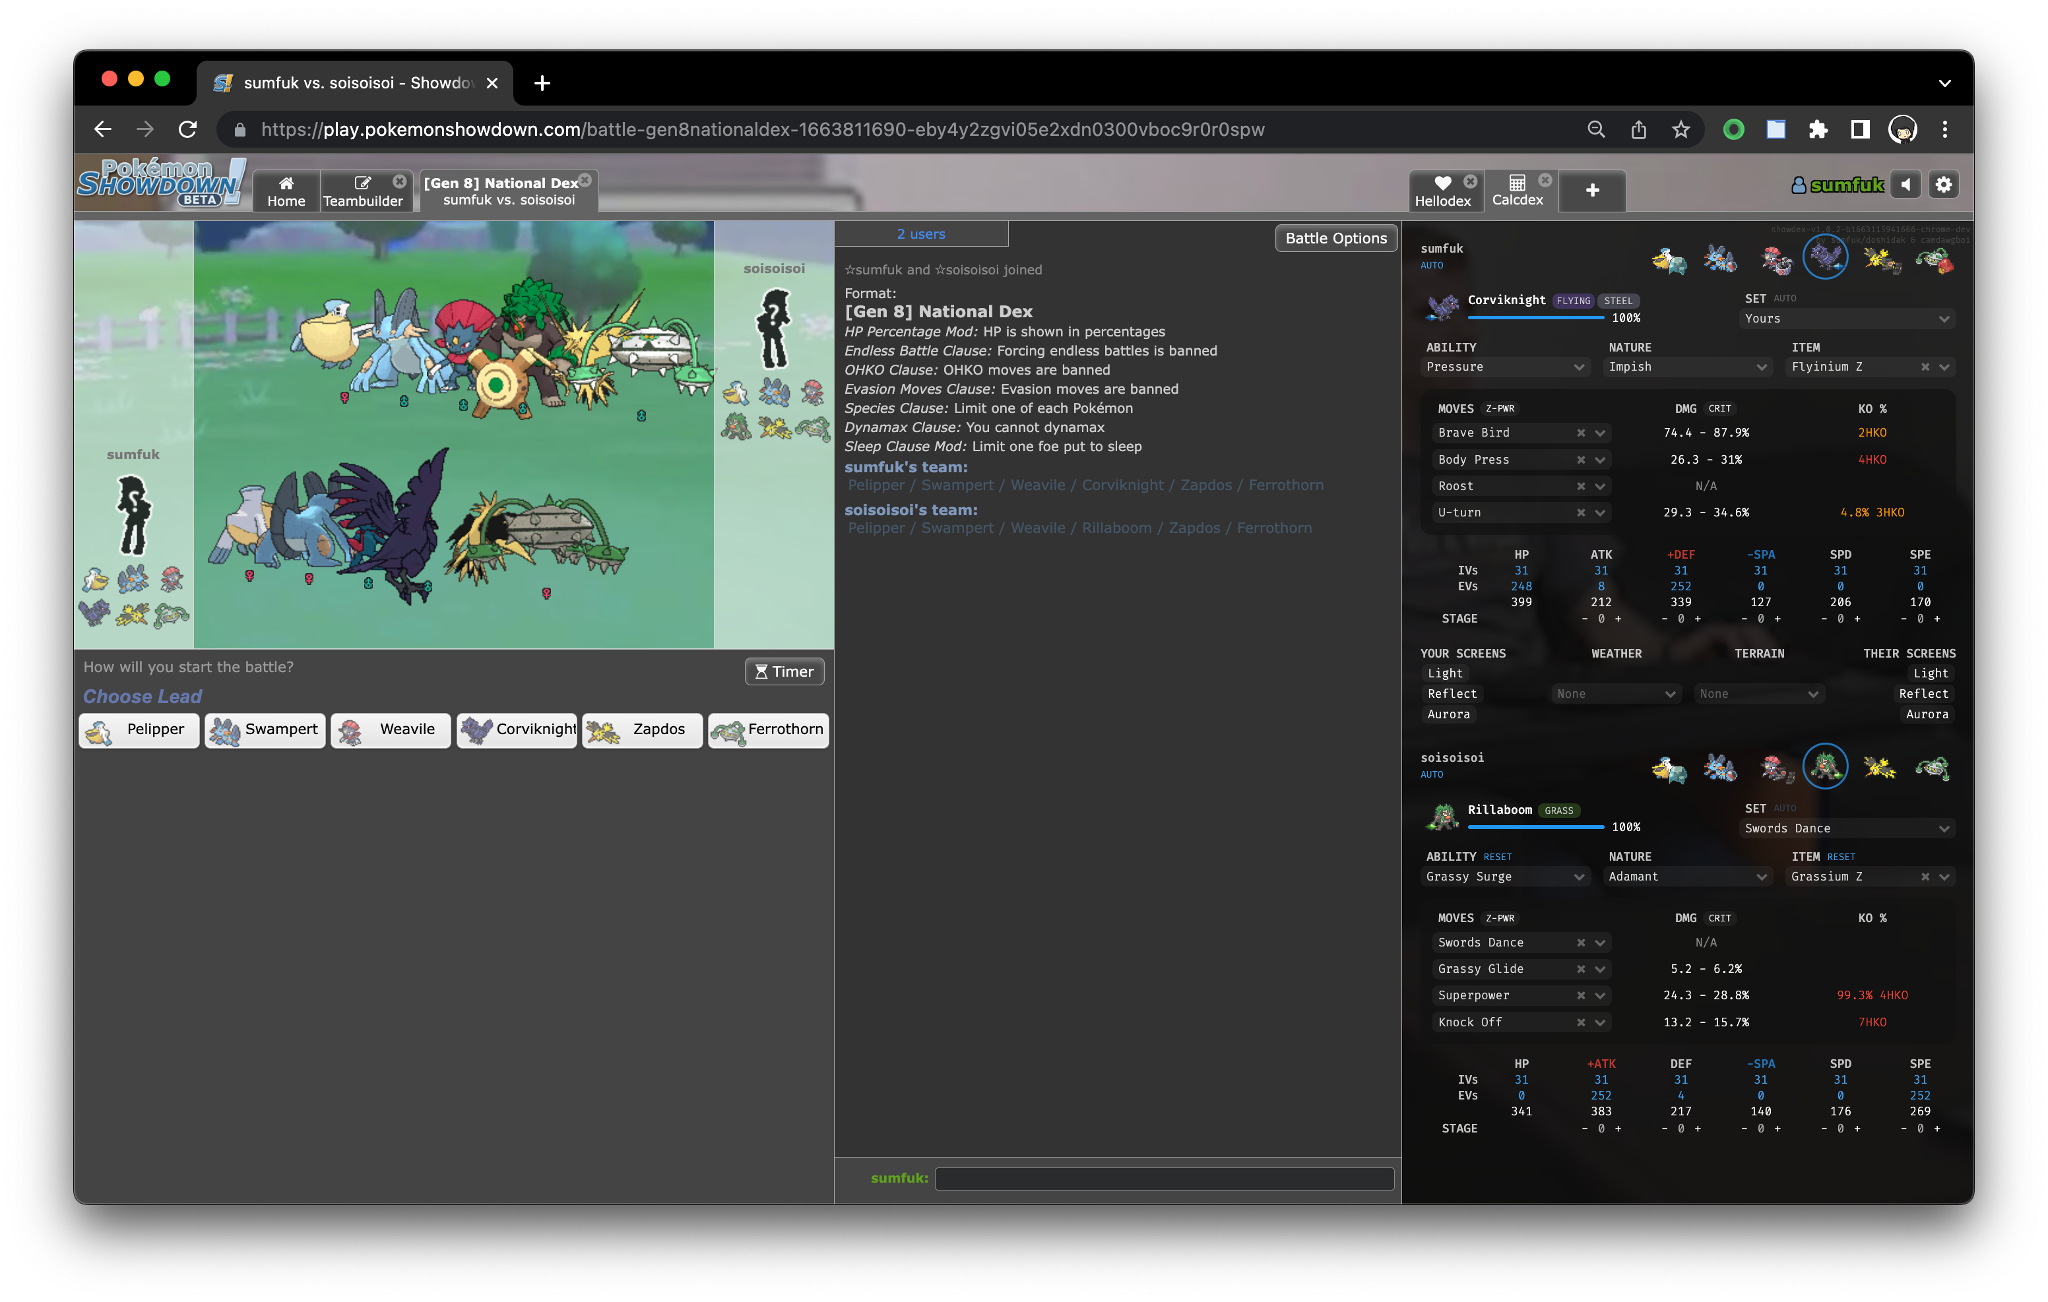Select Zapdos's sprite in soisoisoi's Calcdex row
The height and width of the screenshot is (1302, 2048).
(x=1880, y=766)
